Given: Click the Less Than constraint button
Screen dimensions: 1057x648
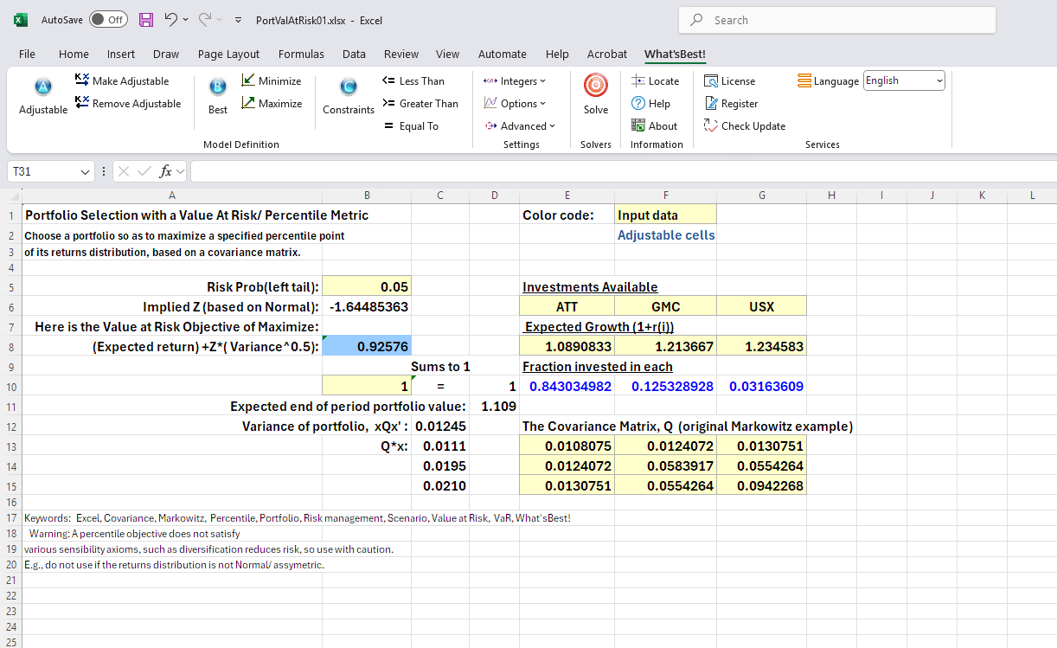Looking at the screenshot, I should point(413,81).
